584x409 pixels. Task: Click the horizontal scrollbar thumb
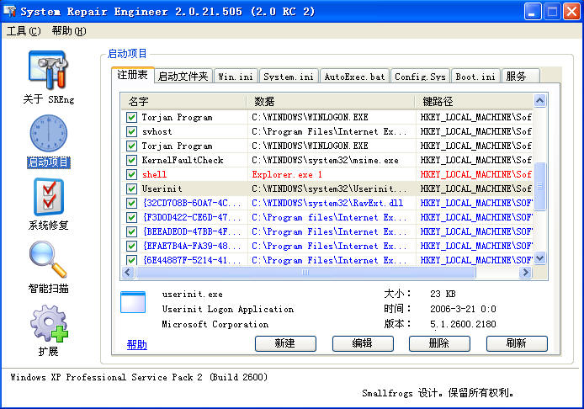[305, 273]
